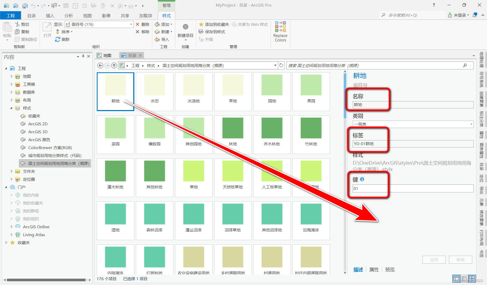The width and height of the screenshot is (487, 285).
Task: Click the Copy (复制) icon
Action: (17, 32)
